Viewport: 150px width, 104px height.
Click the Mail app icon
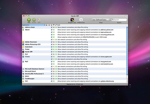pyautogui.click(x=23, y=61)
